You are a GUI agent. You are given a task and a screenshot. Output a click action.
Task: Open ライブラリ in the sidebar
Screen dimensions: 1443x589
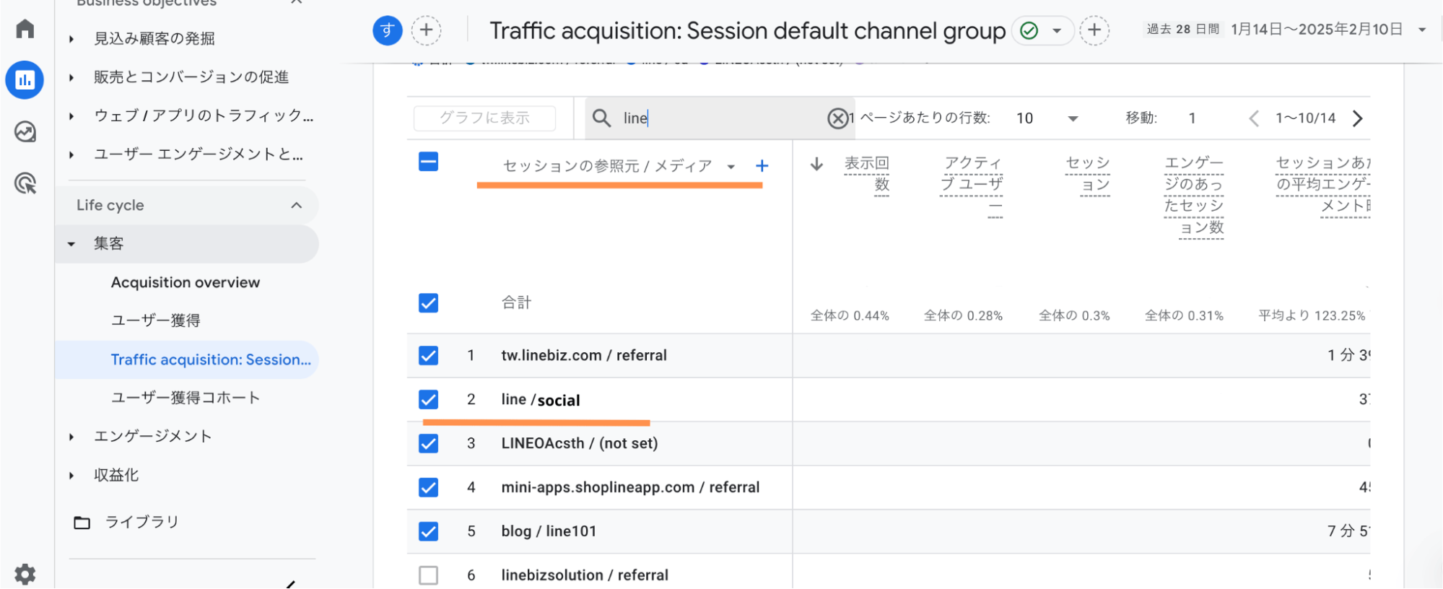(142, 522)
